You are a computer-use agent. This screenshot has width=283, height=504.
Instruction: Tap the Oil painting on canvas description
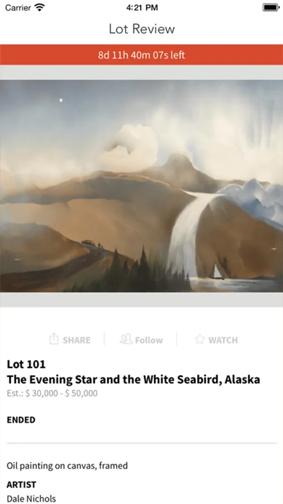click(x=68, y=465)
